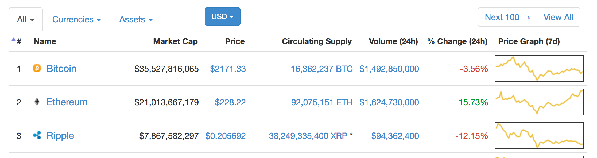This screenshot has width=597, height=158.
Task: View Ripple 7-day price graph
Action: pos(539,136)
